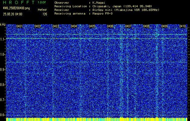Click the HROFFT title text
This screenshot has height=121, width=190.
[x=19, y=2]
